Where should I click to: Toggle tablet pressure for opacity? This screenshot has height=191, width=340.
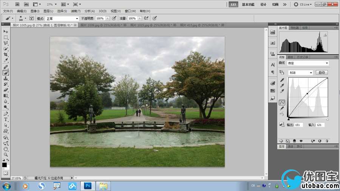click(x=114, y=18)
